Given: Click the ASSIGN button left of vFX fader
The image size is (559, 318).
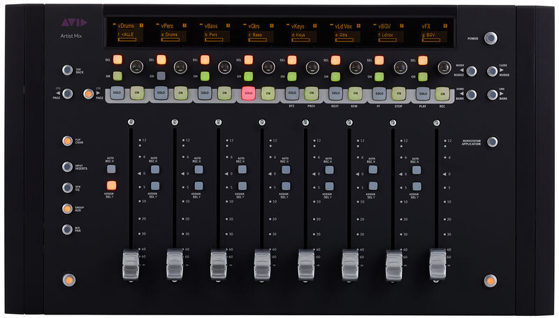Looking at the screenshot, I should click(x=416, y=187).
